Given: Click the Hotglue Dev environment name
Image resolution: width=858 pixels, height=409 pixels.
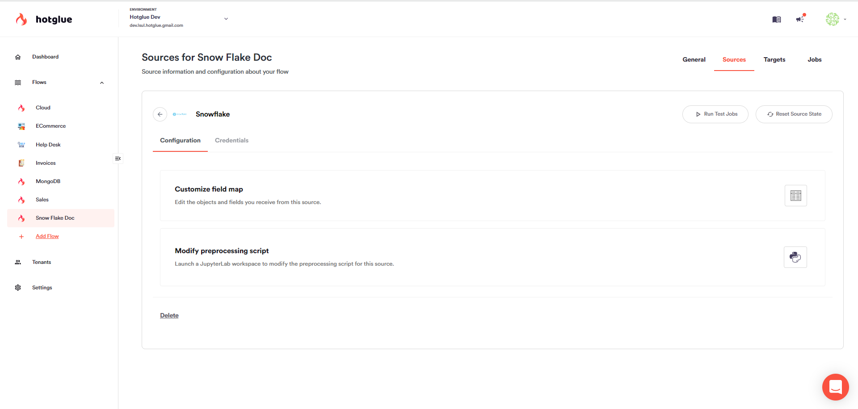Looking at the screenshot, I should pos(145,17).
